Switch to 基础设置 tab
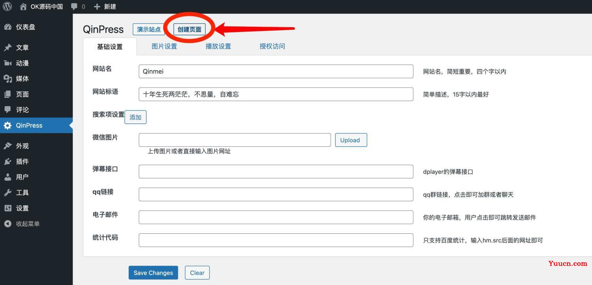Screen dimensions: 592x285 110,47
